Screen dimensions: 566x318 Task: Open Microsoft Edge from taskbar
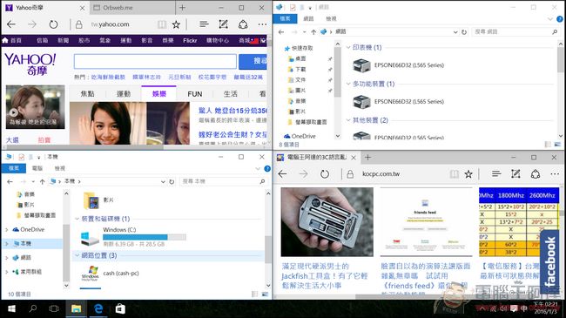[x=98, y=308]
